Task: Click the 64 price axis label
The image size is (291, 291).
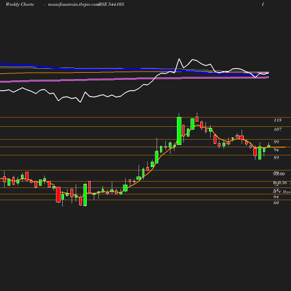Action: pyautogui.click(x=276, y=197)
